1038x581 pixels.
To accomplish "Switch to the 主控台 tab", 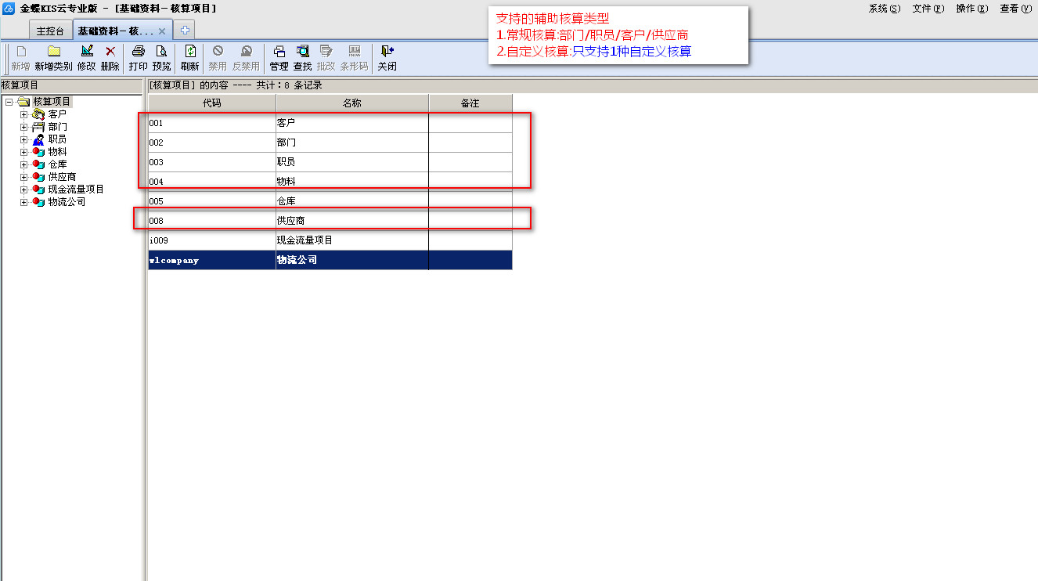I will (x=50, y=31).
